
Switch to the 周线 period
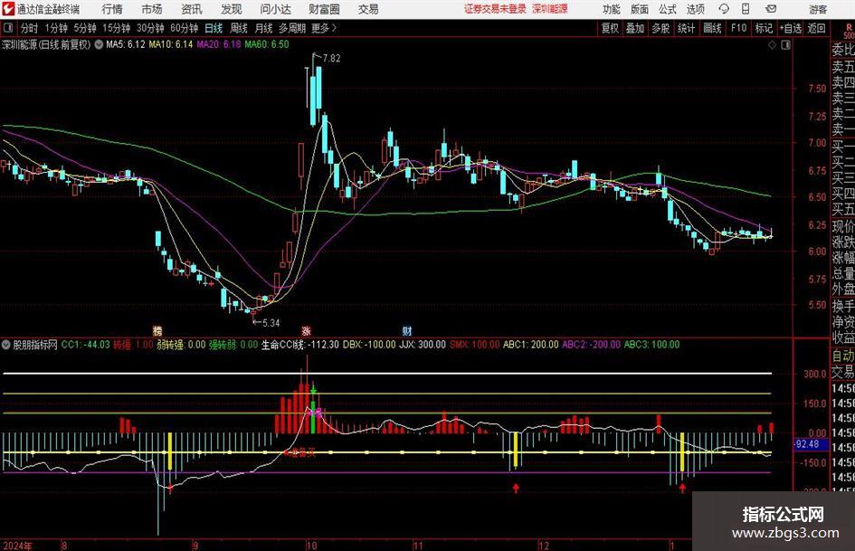point(239,28)
